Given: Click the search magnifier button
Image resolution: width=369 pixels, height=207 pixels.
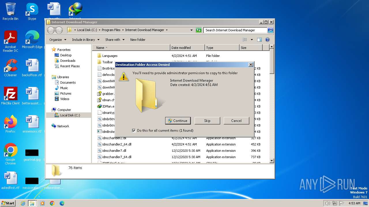Looking at the screenshot, I should [x=270, y=30].
